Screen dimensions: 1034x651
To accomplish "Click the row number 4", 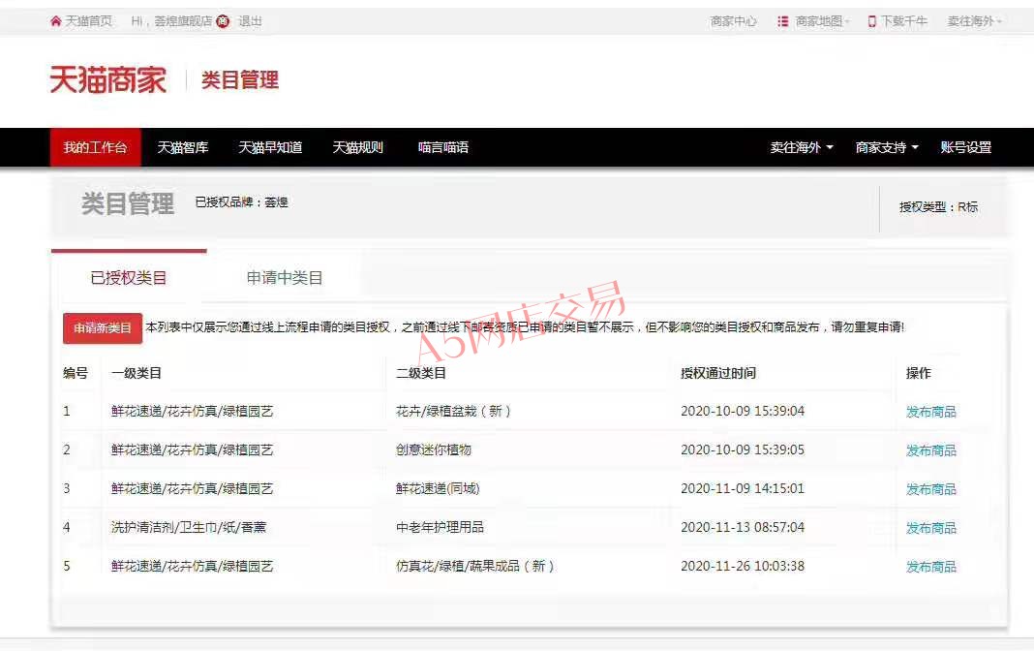I will tap(67, 527).
